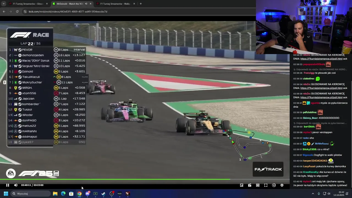Open the clock and date 21:42 panel
Screen dimensions: 352x198
(339, 194)
